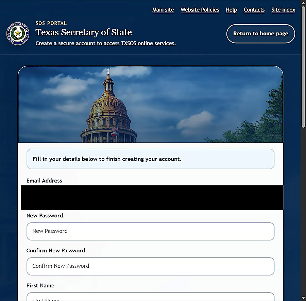Open the Help link
The image size is (306, 301).
pyautogui.click(x=231, y=10)
